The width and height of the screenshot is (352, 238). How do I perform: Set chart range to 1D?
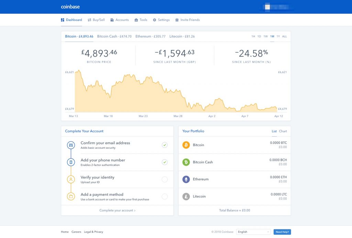(259, 37)
